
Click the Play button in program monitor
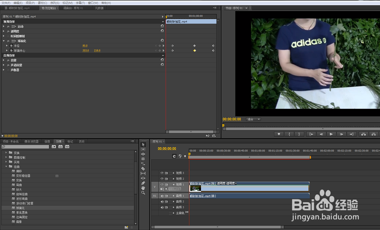pos(331,134)
